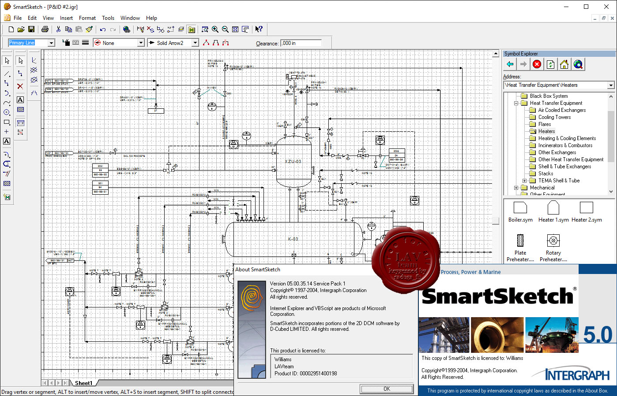This screenshot has width=617, height=396.
Task: Click in the Clearance input field
Action: 301,43
